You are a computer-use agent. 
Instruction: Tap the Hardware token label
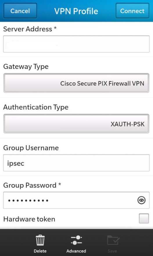[29, 219]
